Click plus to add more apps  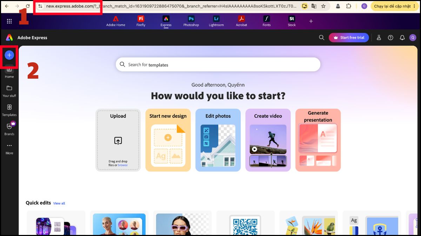click(x=311, y=21)
